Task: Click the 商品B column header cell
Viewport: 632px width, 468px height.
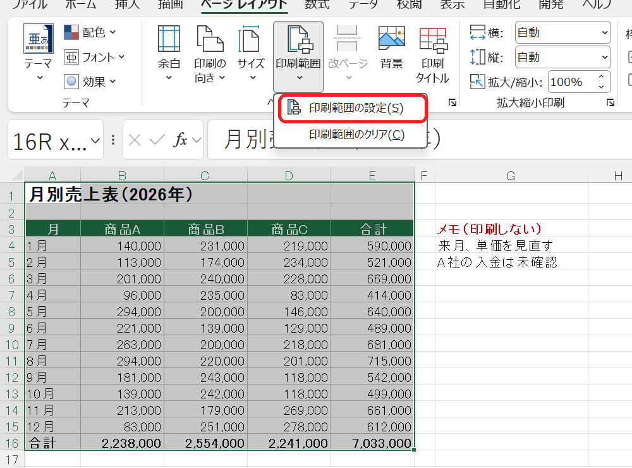Action: [x=205, y=229]
